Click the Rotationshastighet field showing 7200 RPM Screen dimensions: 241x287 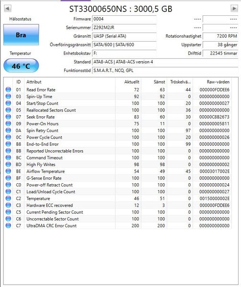tap(220, 36)
